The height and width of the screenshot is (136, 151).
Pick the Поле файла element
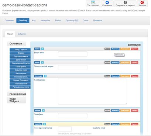[x=20, y=67]
